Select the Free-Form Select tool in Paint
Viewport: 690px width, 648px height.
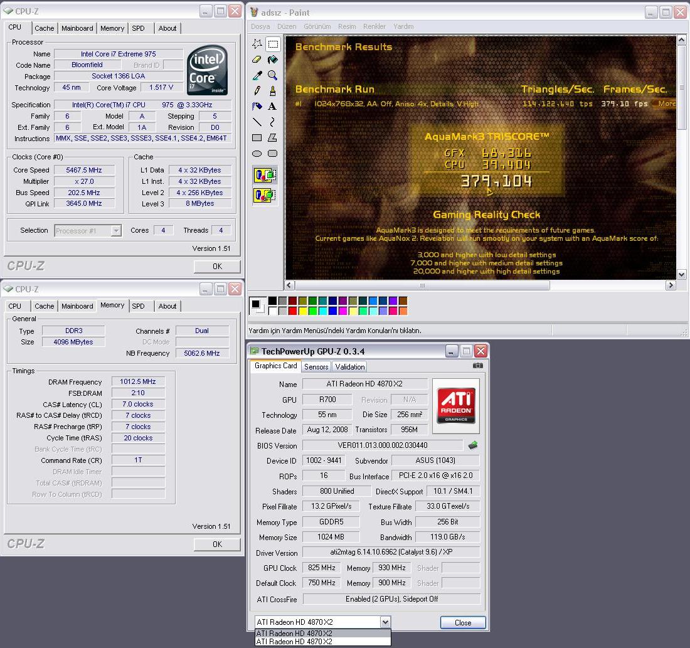(x=257, y=43)
